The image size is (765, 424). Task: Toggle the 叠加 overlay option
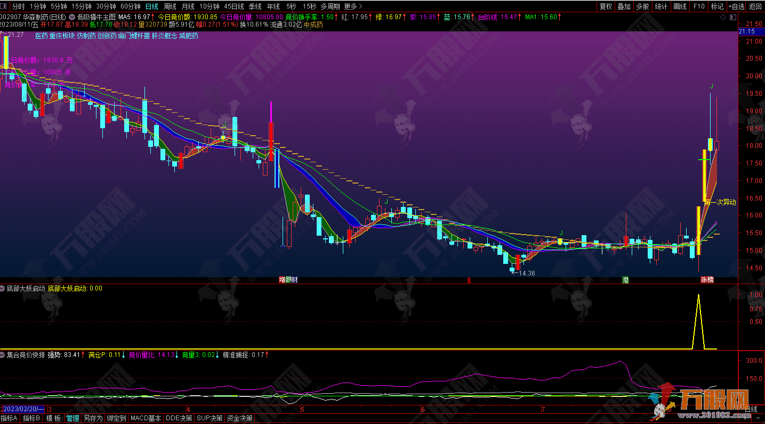(624, 6)
